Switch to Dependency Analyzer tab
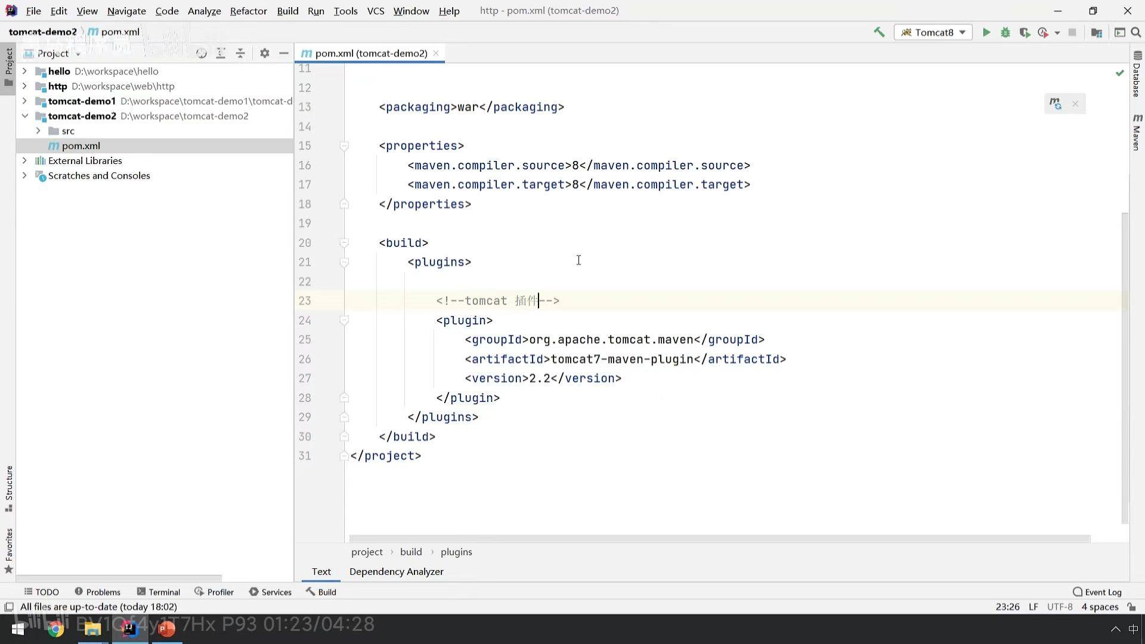The width and height of the screenshot is (1145, 644). pyautogui.click(x=396, y=572)
